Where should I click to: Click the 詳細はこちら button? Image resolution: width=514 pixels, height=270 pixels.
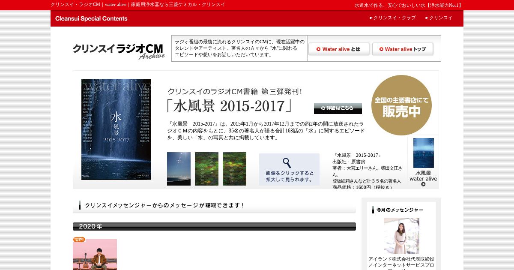pyautogui.click(x=338, y=108)
